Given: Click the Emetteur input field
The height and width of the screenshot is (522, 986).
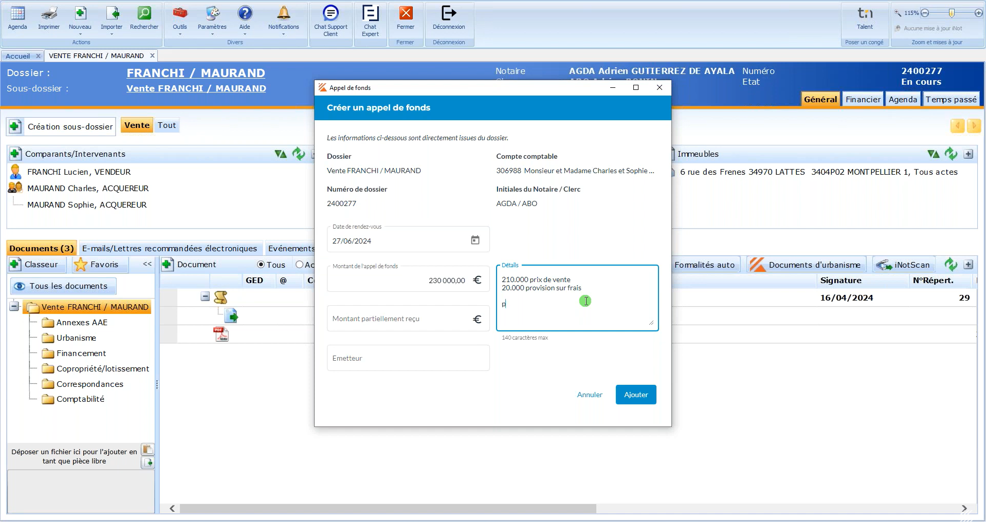Looking at the screenshot, I should (x=408, y=358).
